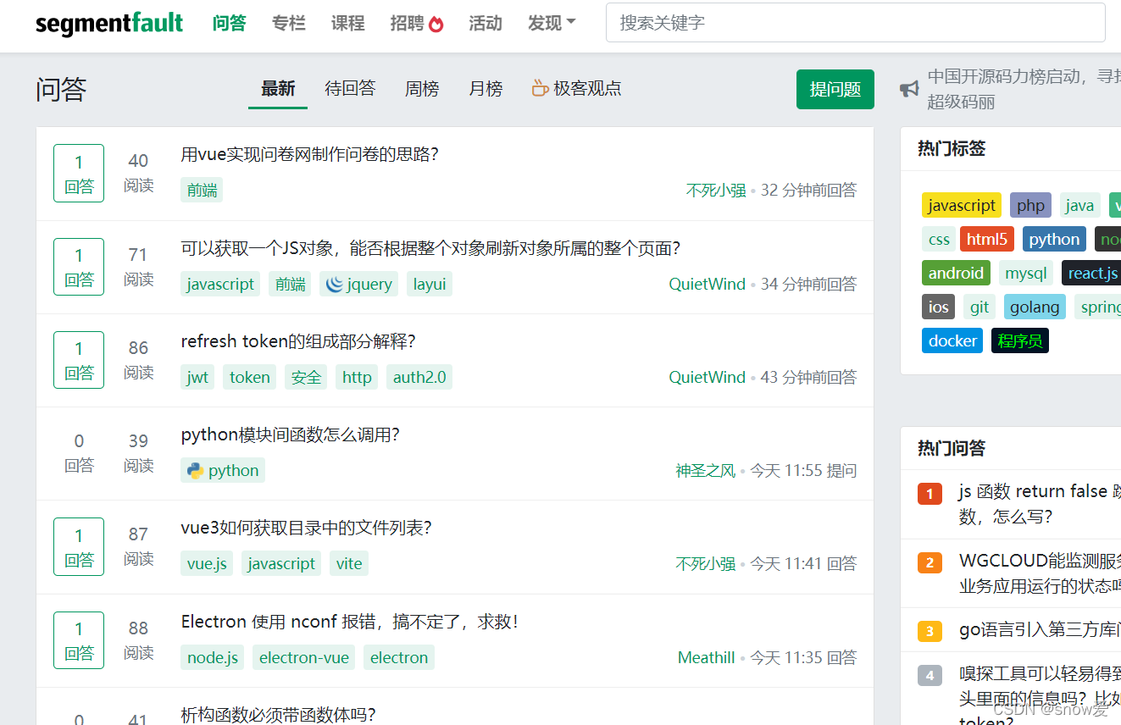Click the 安全 tag
Screen dimensions: 1121x725
point(306,377)
